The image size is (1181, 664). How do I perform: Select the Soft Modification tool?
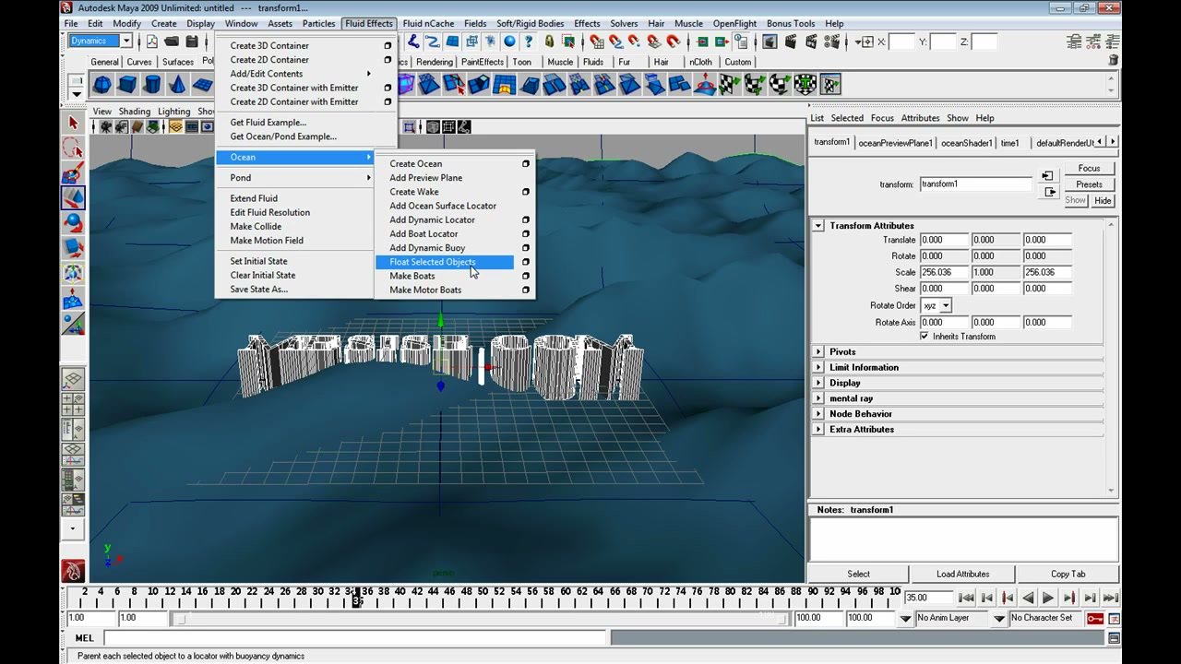(x=74, y=299)
